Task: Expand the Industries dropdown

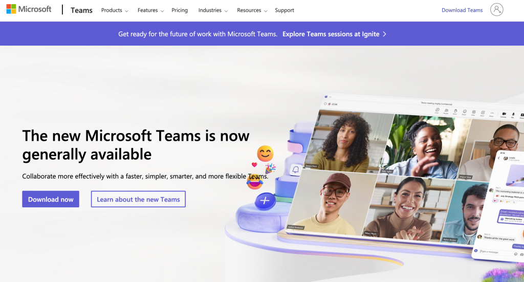Action: click(213, 10)
